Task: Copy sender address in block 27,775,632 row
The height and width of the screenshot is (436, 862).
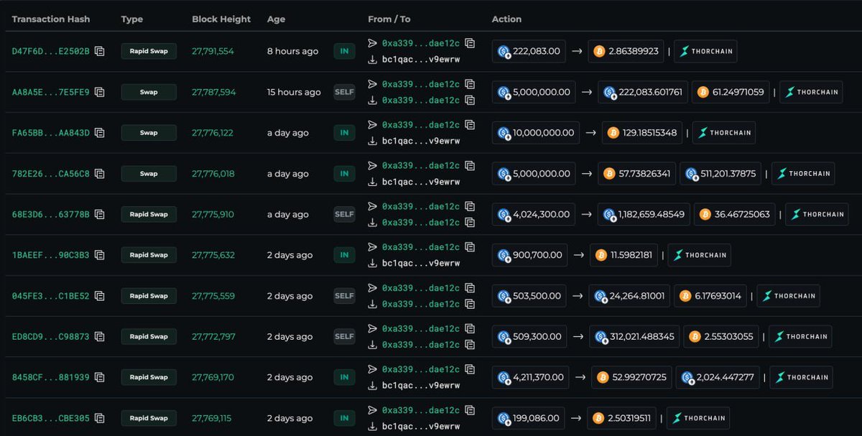Action: pos(470,247)
